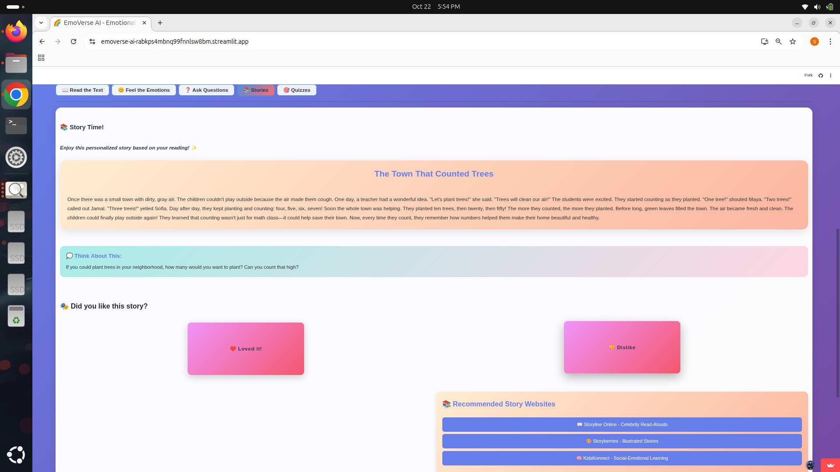Image resolution: width=840 pixels, height=472 pixels.
Task: Click the page vertical scrollbar
Action: (837, 312)
